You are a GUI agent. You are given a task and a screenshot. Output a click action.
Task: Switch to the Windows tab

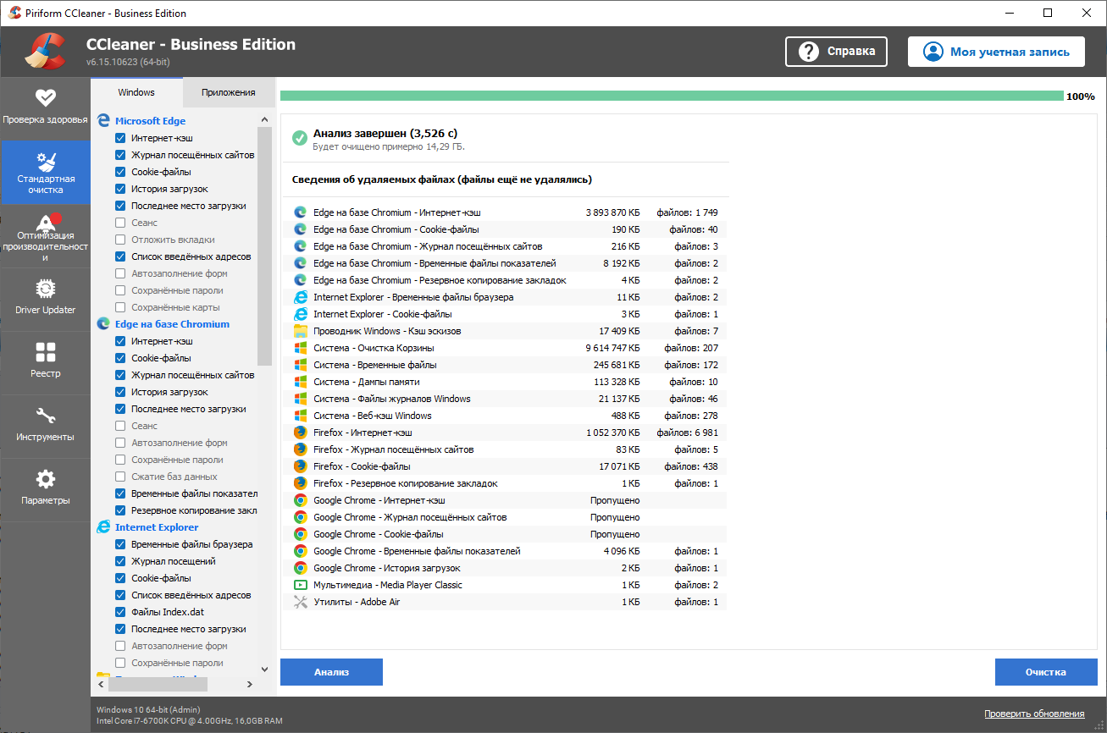point(136,92)
